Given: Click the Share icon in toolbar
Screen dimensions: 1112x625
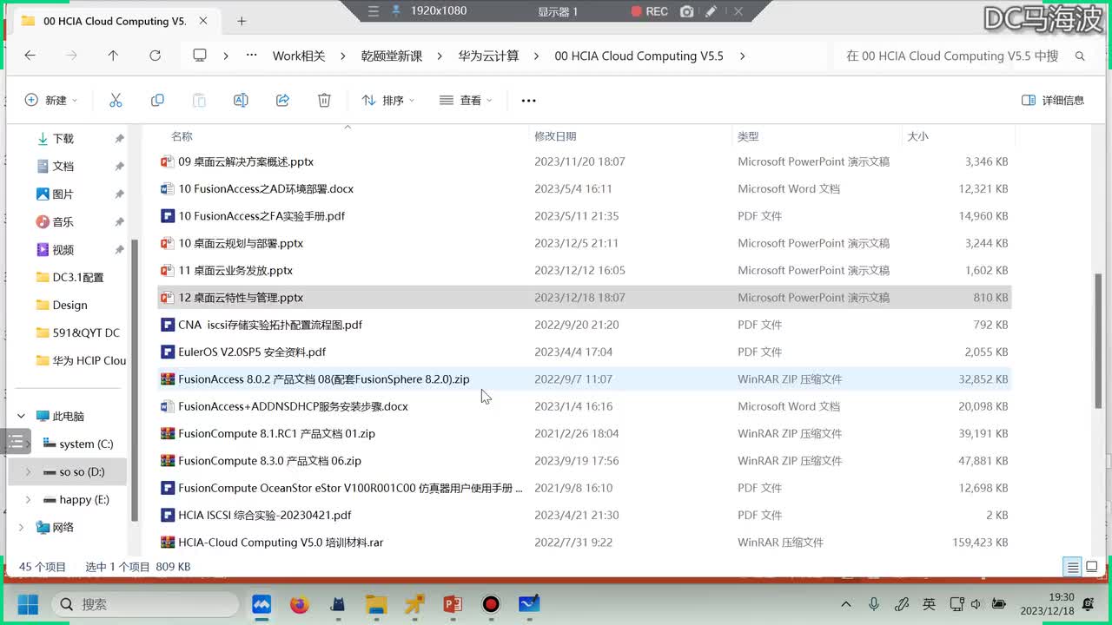Looking at the screenshot, I should (282, 101).
